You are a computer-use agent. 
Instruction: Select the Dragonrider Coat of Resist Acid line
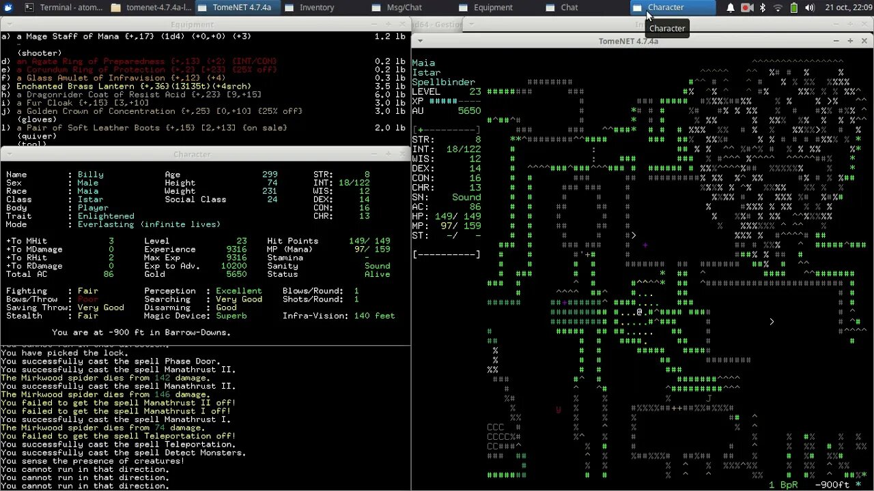pyautogui.click(x=205, y=95)
